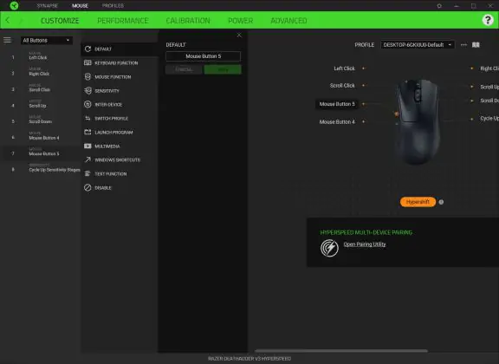Click the Keyboard Function keyboard icon
The height and width of the screenshot is (364, 499).
[x=87, y=62]
